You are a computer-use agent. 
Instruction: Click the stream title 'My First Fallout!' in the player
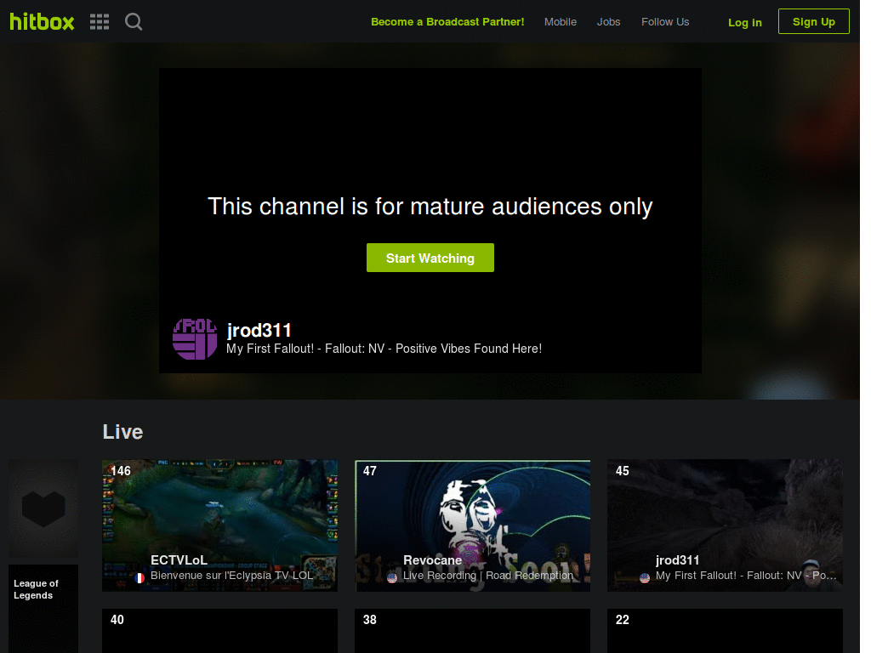click(x=384, y=349)
